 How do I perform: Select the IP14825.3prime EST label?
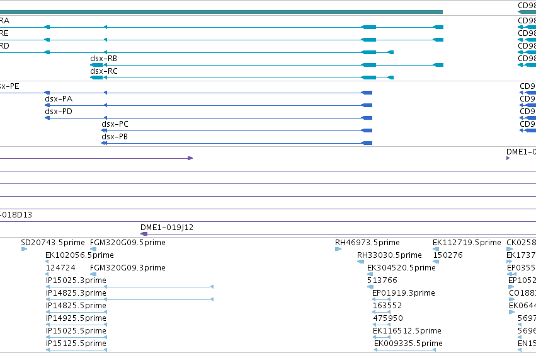tap(76, 293)
